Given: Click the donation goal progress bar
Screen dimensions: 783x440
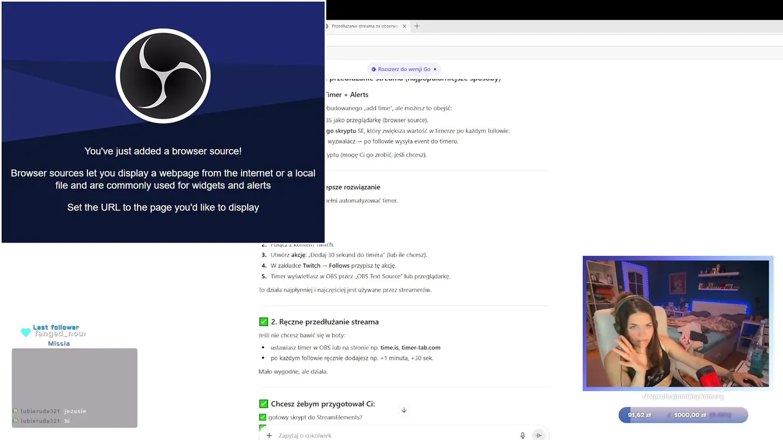Looking at the screenshot, I should point(683,415).
